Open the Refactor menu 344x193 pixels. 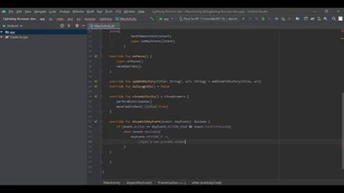(78, 12)
